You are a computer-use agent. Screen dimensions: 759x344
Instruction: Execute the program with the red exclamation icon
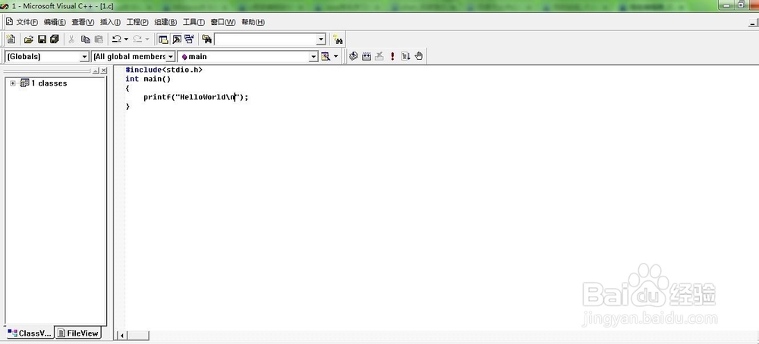pos(392,57)
